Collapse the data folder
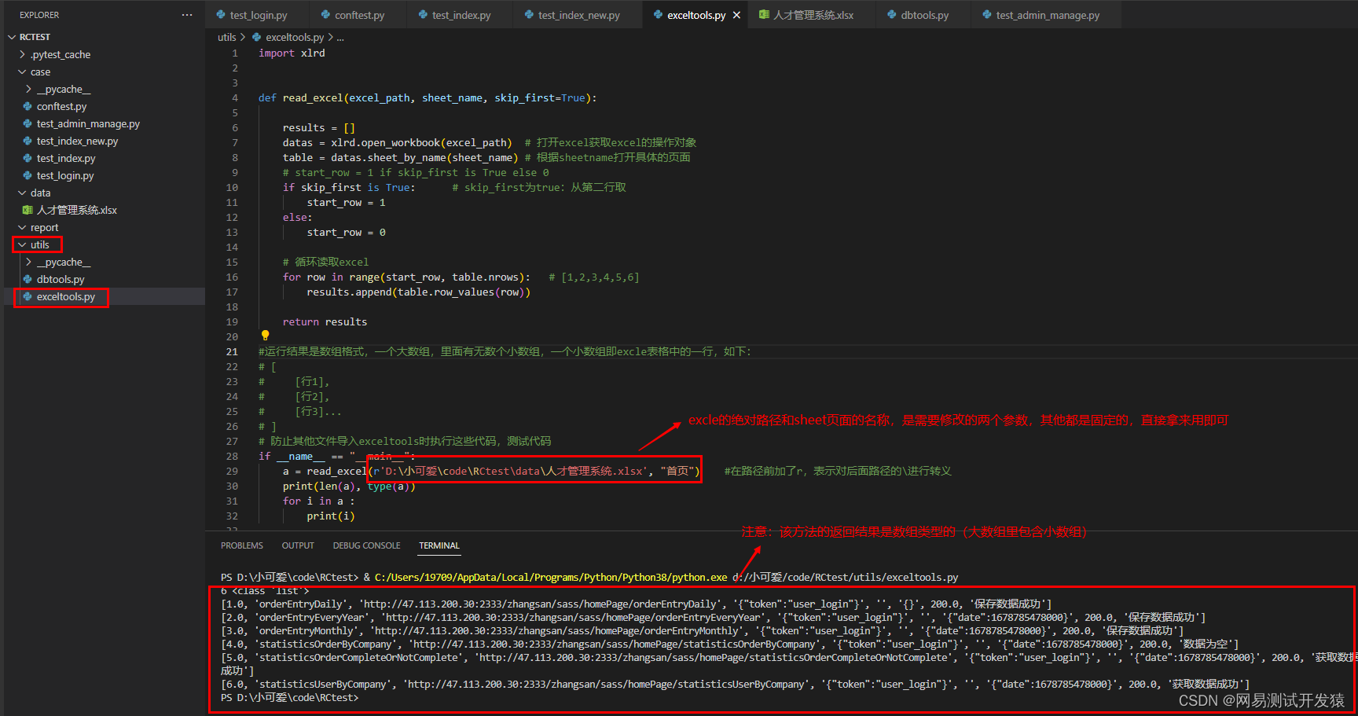Image resolution: width=1358 pixels, height=716 pixels. click(22, 193)
